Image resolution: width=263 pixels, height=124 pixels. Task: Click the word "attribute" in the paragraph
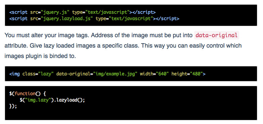(x=16, y=46)
